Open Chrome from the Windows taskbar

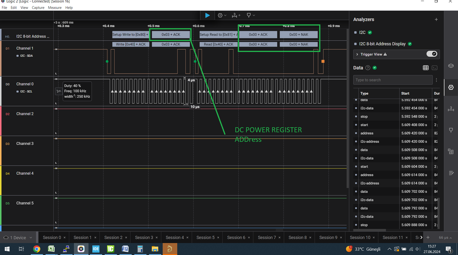tap(37, 249)
